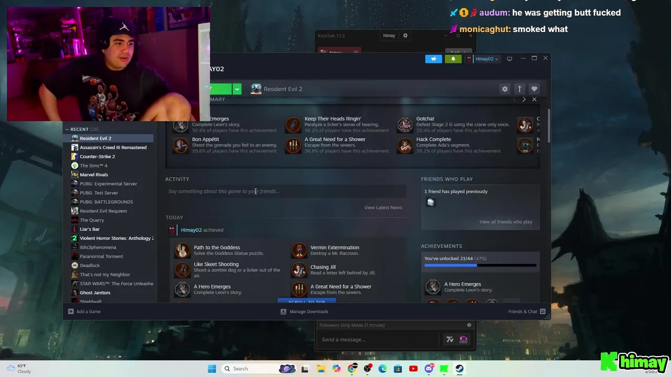
Task: Open Windows Start menu
Action: (x=212, y=369)
